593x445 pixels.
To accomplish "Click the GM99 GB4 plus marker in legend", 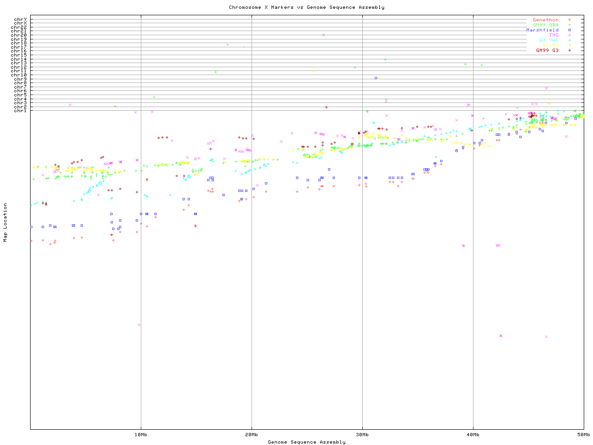I will point(569,25).
